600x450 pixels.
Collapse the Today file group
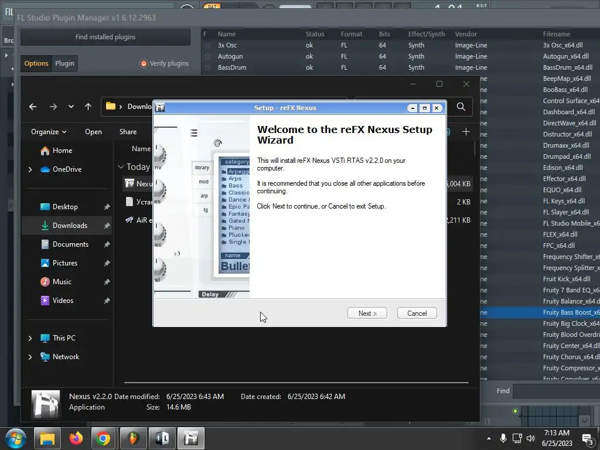121,167
